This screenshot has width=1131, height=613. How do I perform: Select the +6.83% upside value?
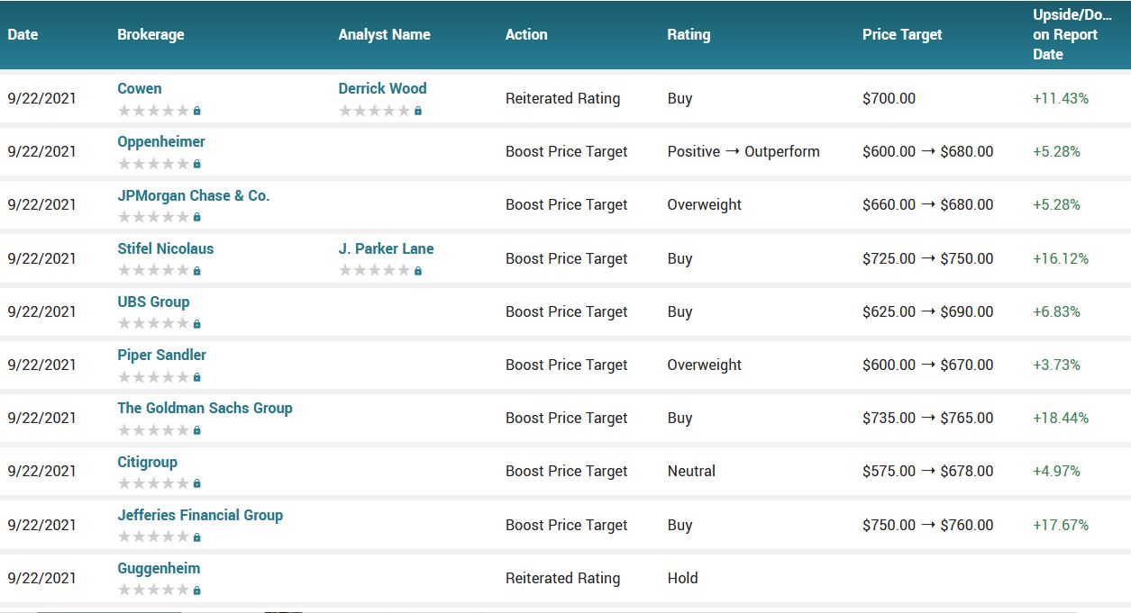(1056, 311)
